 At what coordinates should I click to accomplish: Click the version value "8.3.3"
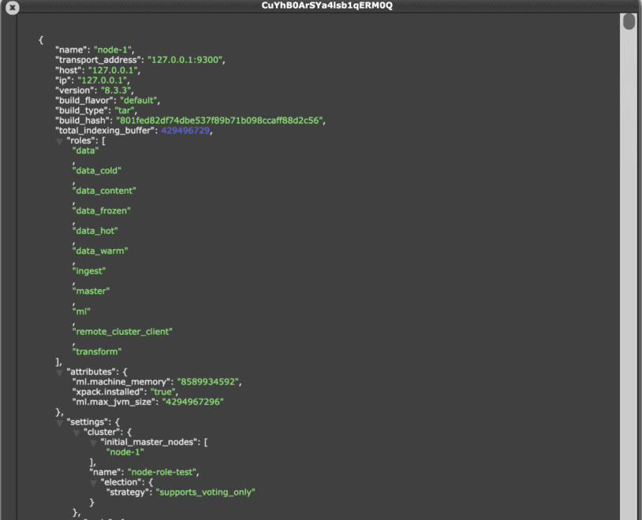click(x=116, y=91)
